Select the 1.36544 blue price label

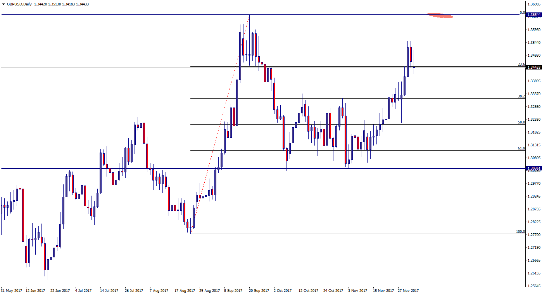pyautogui.click(x=533, y=15)
